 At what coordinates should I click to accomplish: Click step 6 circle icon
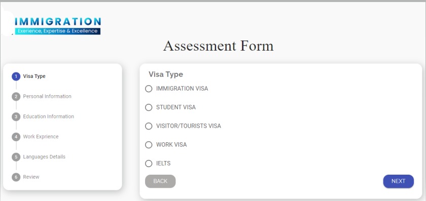[x=16, y=177]
